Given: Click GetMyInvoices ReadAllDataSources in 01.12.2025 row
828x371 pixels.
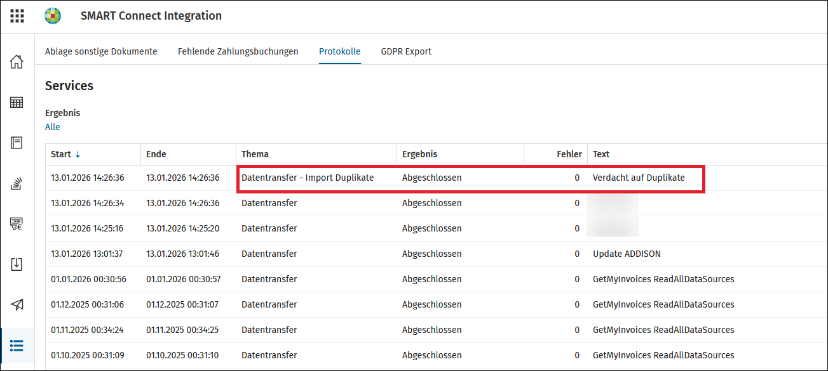Looking at the screenshot, I should (663, 305).
